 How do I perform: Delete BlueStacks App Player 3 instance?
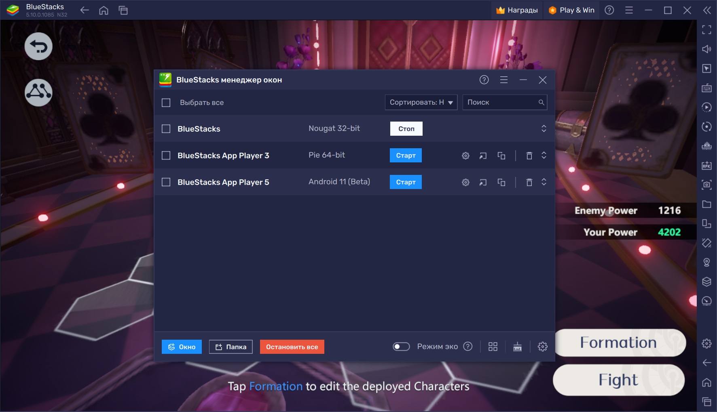[529, 156]
